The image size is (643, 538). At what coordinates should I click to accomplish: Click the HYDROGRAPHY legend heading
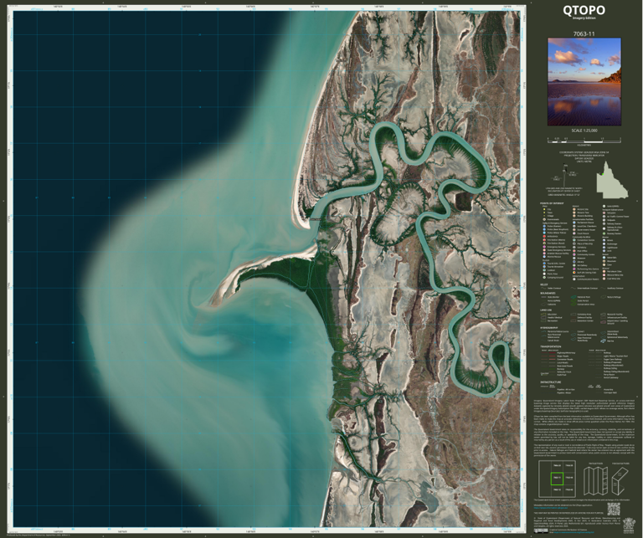pyautogui.click(x=548, y=328)
